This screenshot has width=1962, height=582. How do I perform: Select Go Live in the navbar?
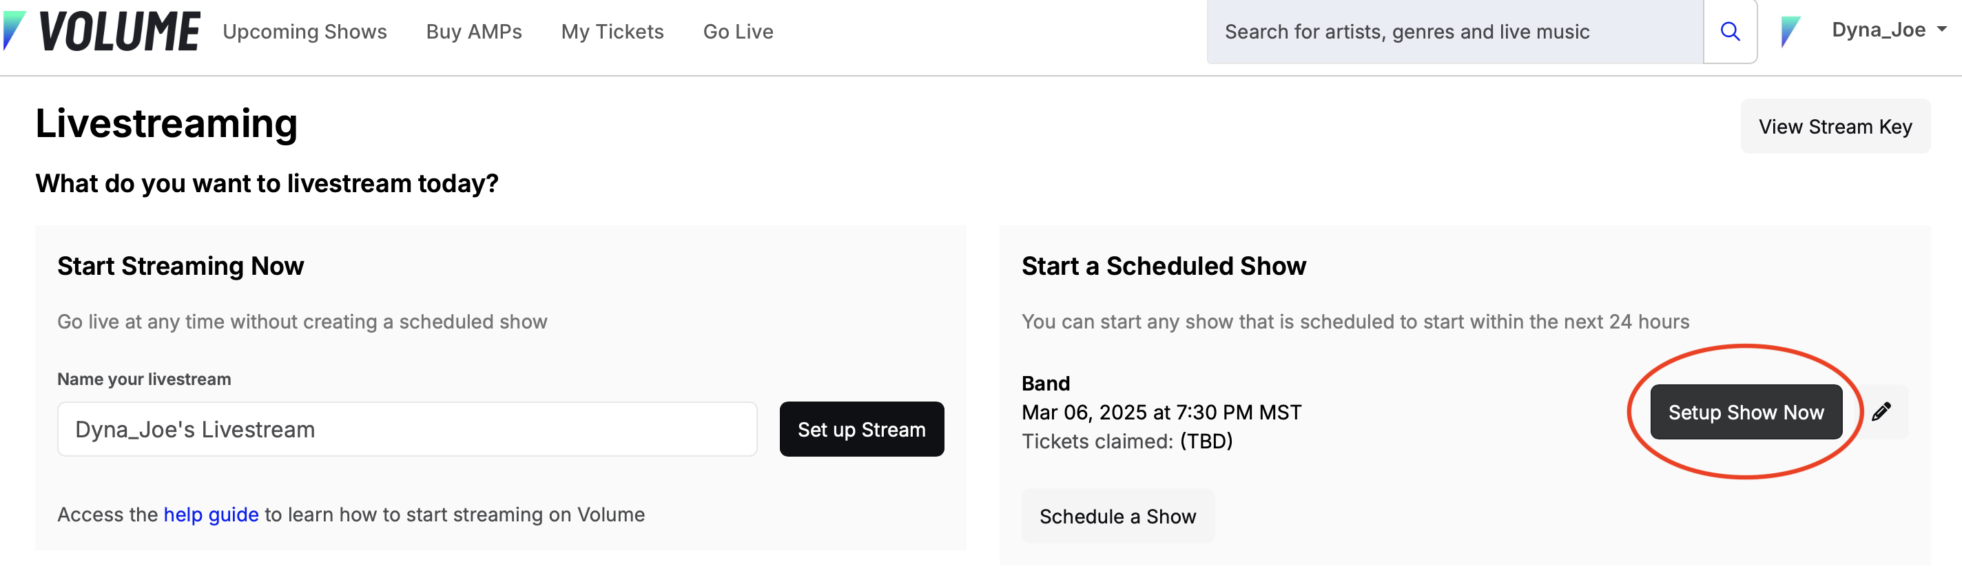click(738, 31)
